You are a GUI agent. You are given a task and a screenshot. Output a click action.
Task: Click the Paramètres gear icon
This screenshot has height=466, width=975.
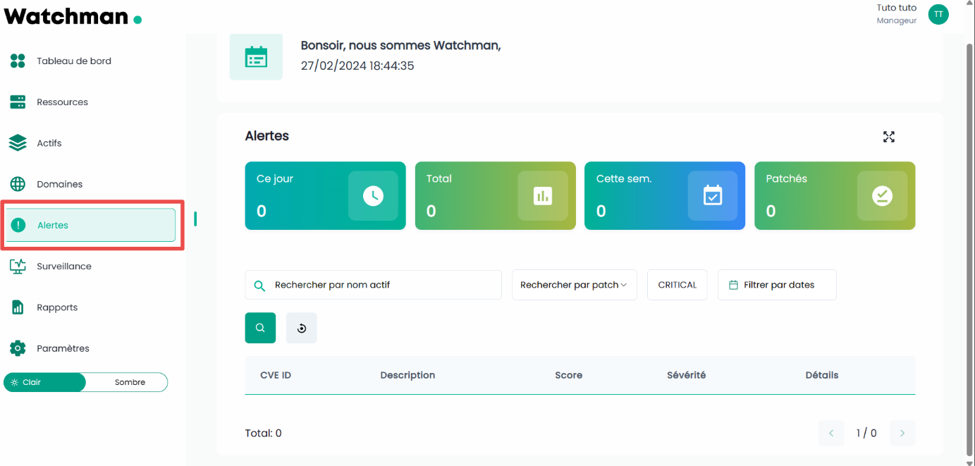pos(18,348)
